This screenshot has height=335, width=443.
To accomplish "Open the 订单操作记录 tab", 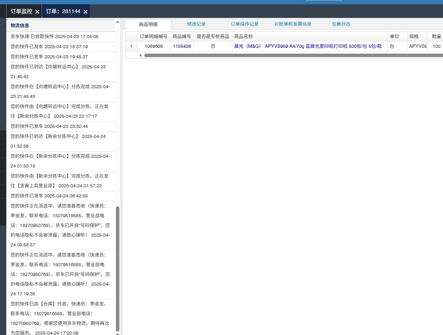I will click(x=245, y=24).
